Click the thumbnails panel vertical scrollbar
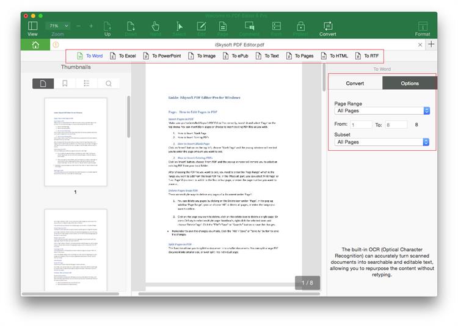458x326 pixels. pyautogui.click(x=128, y=117)
